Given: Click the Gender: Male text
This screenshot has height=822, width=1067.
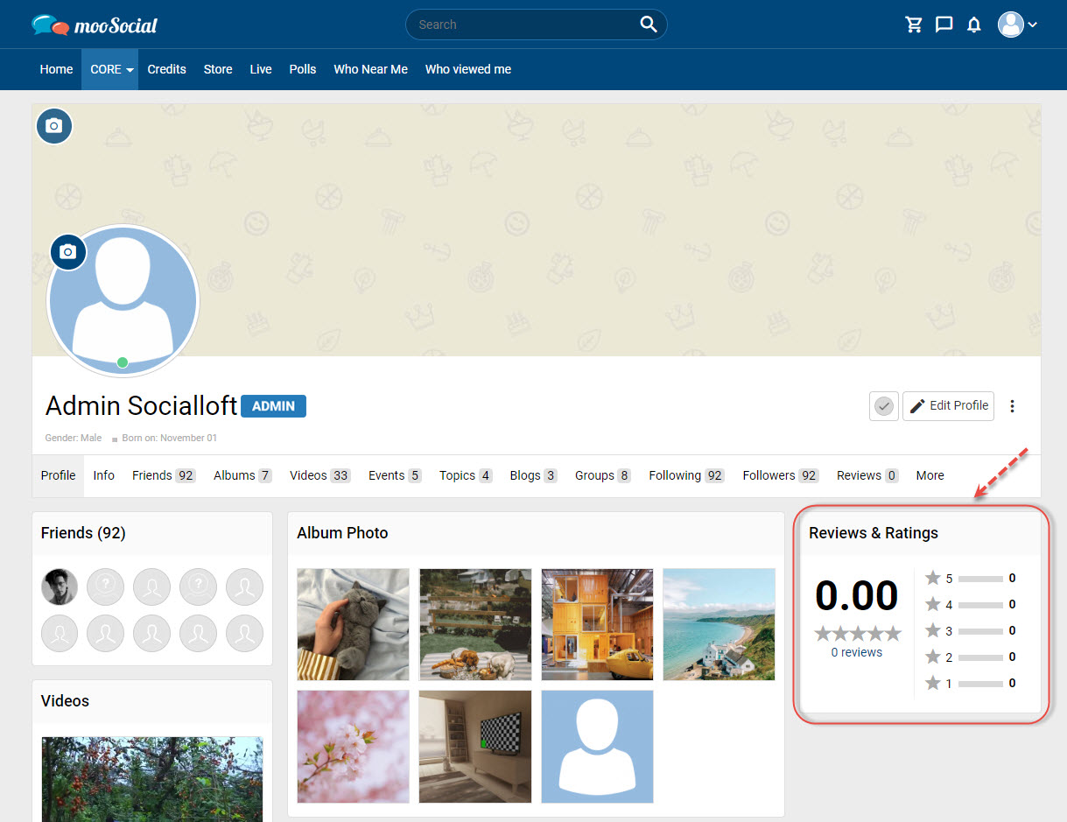Looking at the screenshot, I should 74,438.
